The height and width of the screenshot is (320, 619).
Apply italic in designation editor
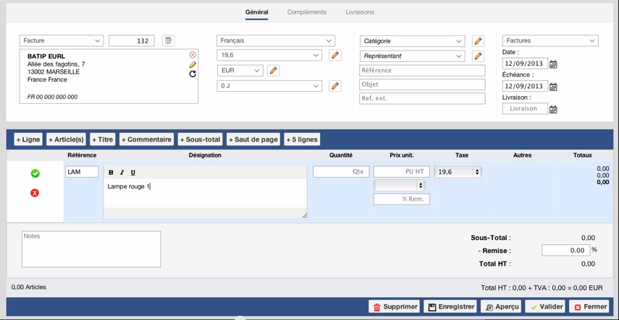(122, 173)
